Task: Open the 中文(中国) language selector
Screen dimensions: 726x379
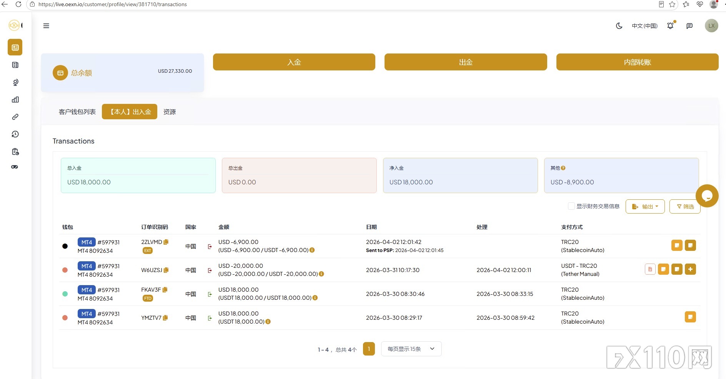Action: point(644,26)
